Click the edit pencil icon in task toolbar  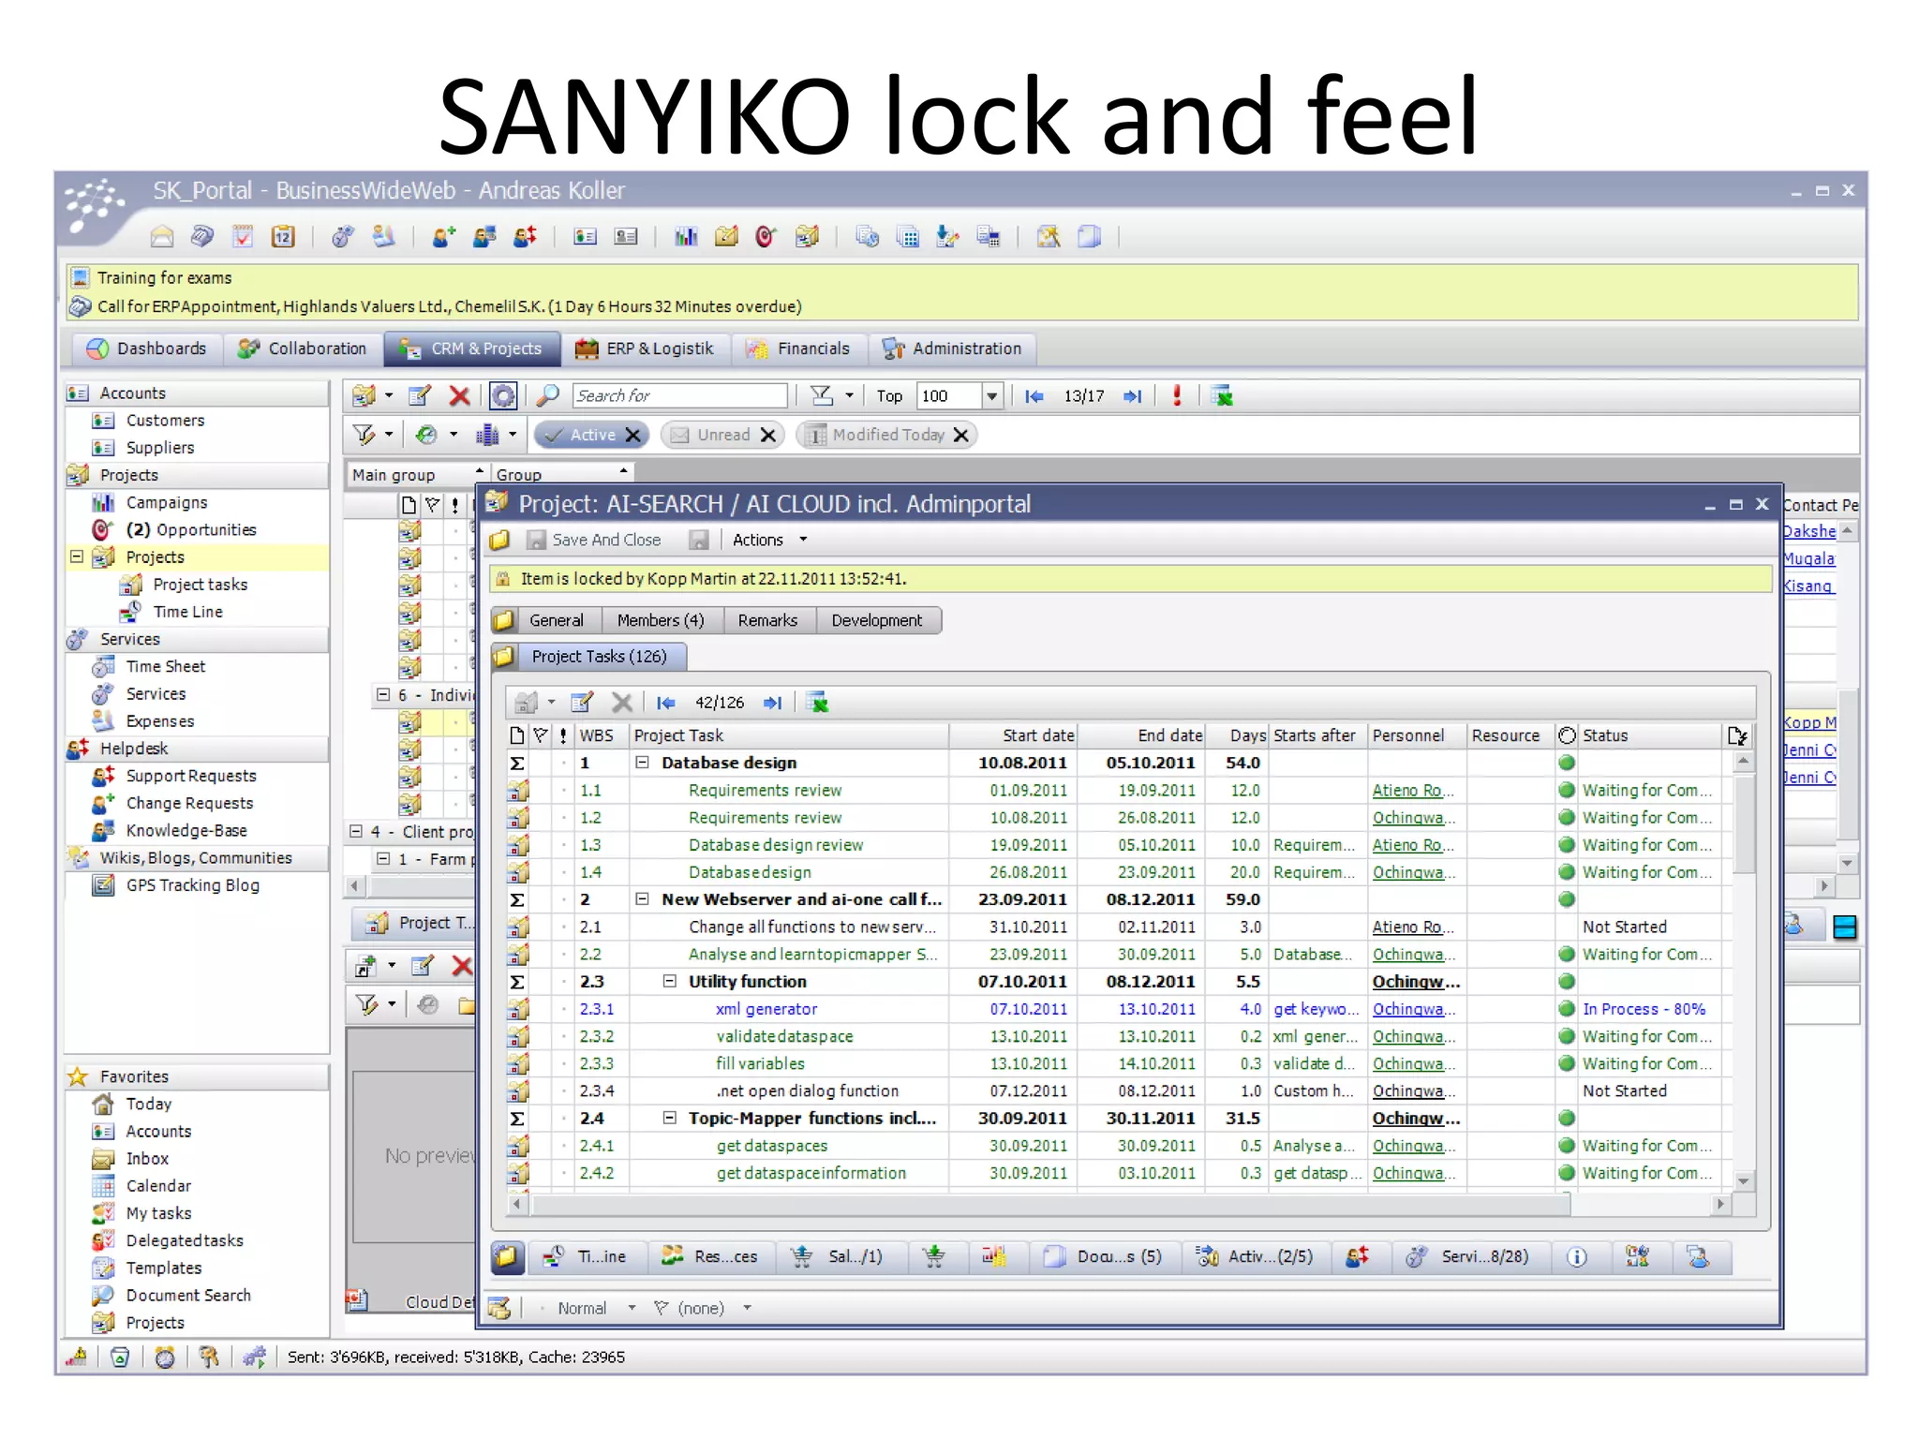click(x=582, y=703)
